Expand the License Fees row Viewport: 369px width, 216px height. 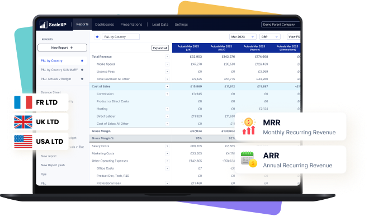coord(167,72)
